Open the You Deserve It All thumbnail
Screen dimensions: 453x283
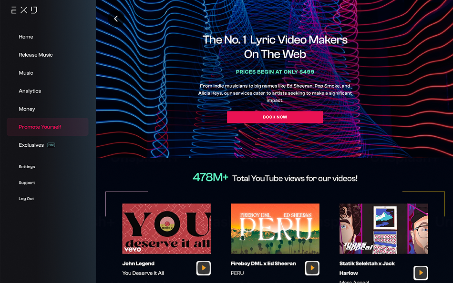coord(166,229)
